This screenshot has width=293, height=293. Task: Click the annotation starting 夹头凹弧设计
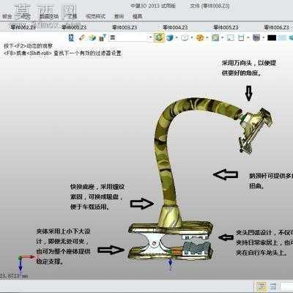[x=264, y=242]
